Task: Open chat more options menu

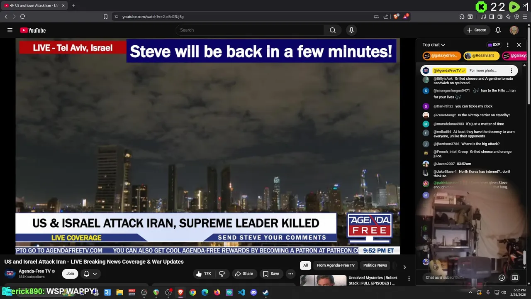Action: point(508,45)
